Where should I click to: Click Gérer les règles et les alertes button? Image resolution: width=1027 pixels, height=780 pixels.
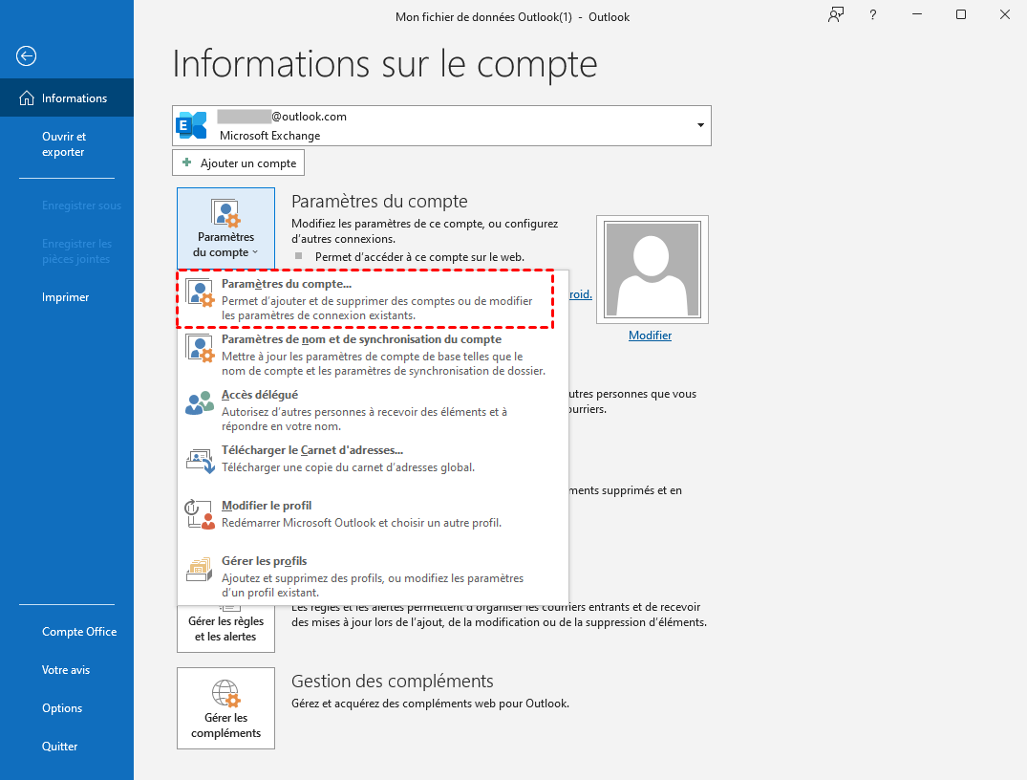click(x=226, y=627)
